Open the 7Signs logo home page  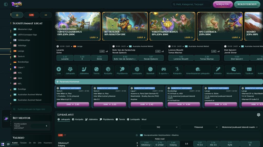point(17,4)
